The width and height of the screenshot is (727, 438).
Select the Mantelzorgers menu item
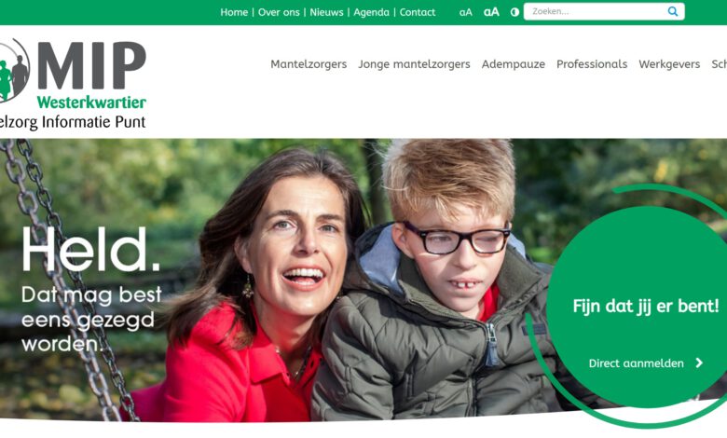[x=309, y=64]
